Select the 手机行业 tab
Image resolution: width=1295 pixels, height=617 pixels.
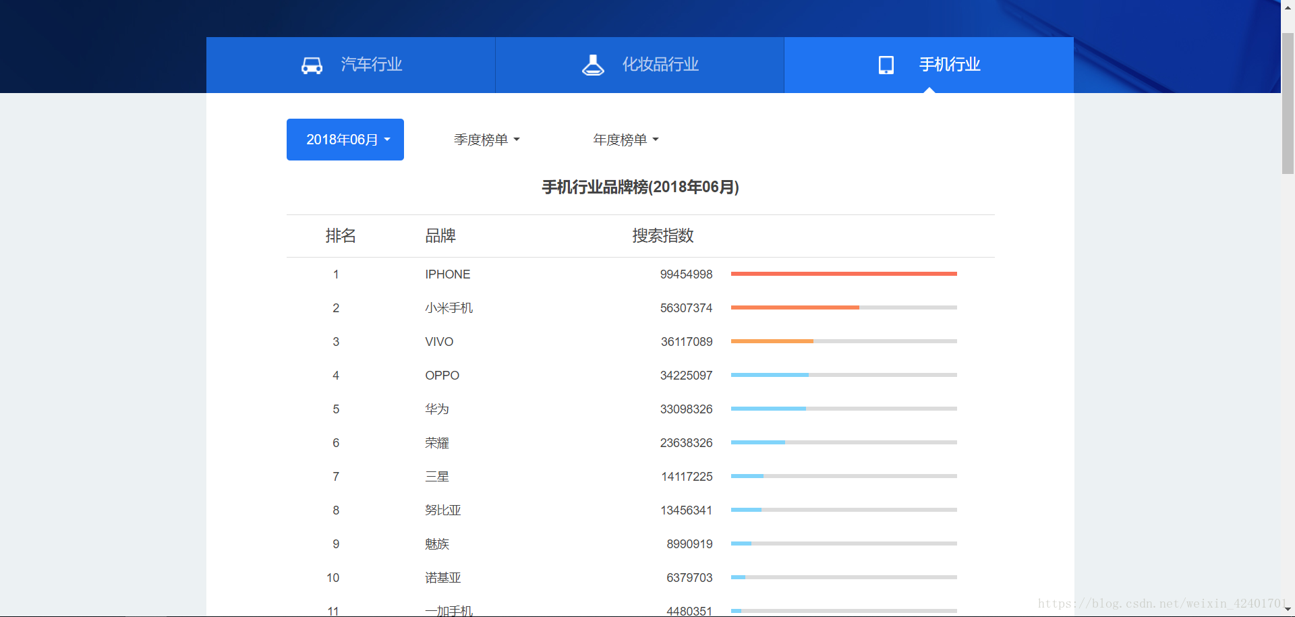(929, 65)
